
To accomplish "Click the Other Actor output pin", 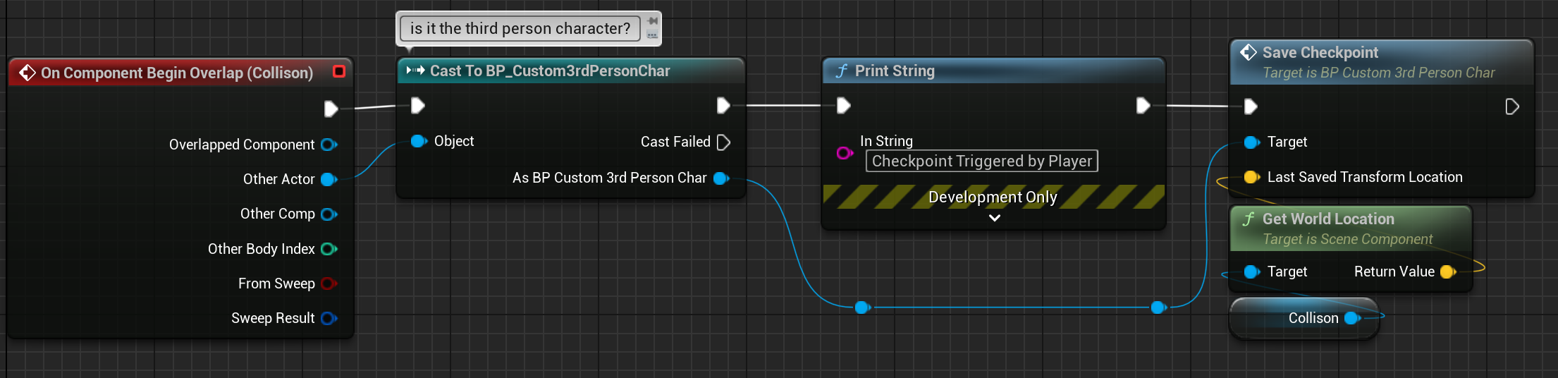I will [x=329, y=179].
